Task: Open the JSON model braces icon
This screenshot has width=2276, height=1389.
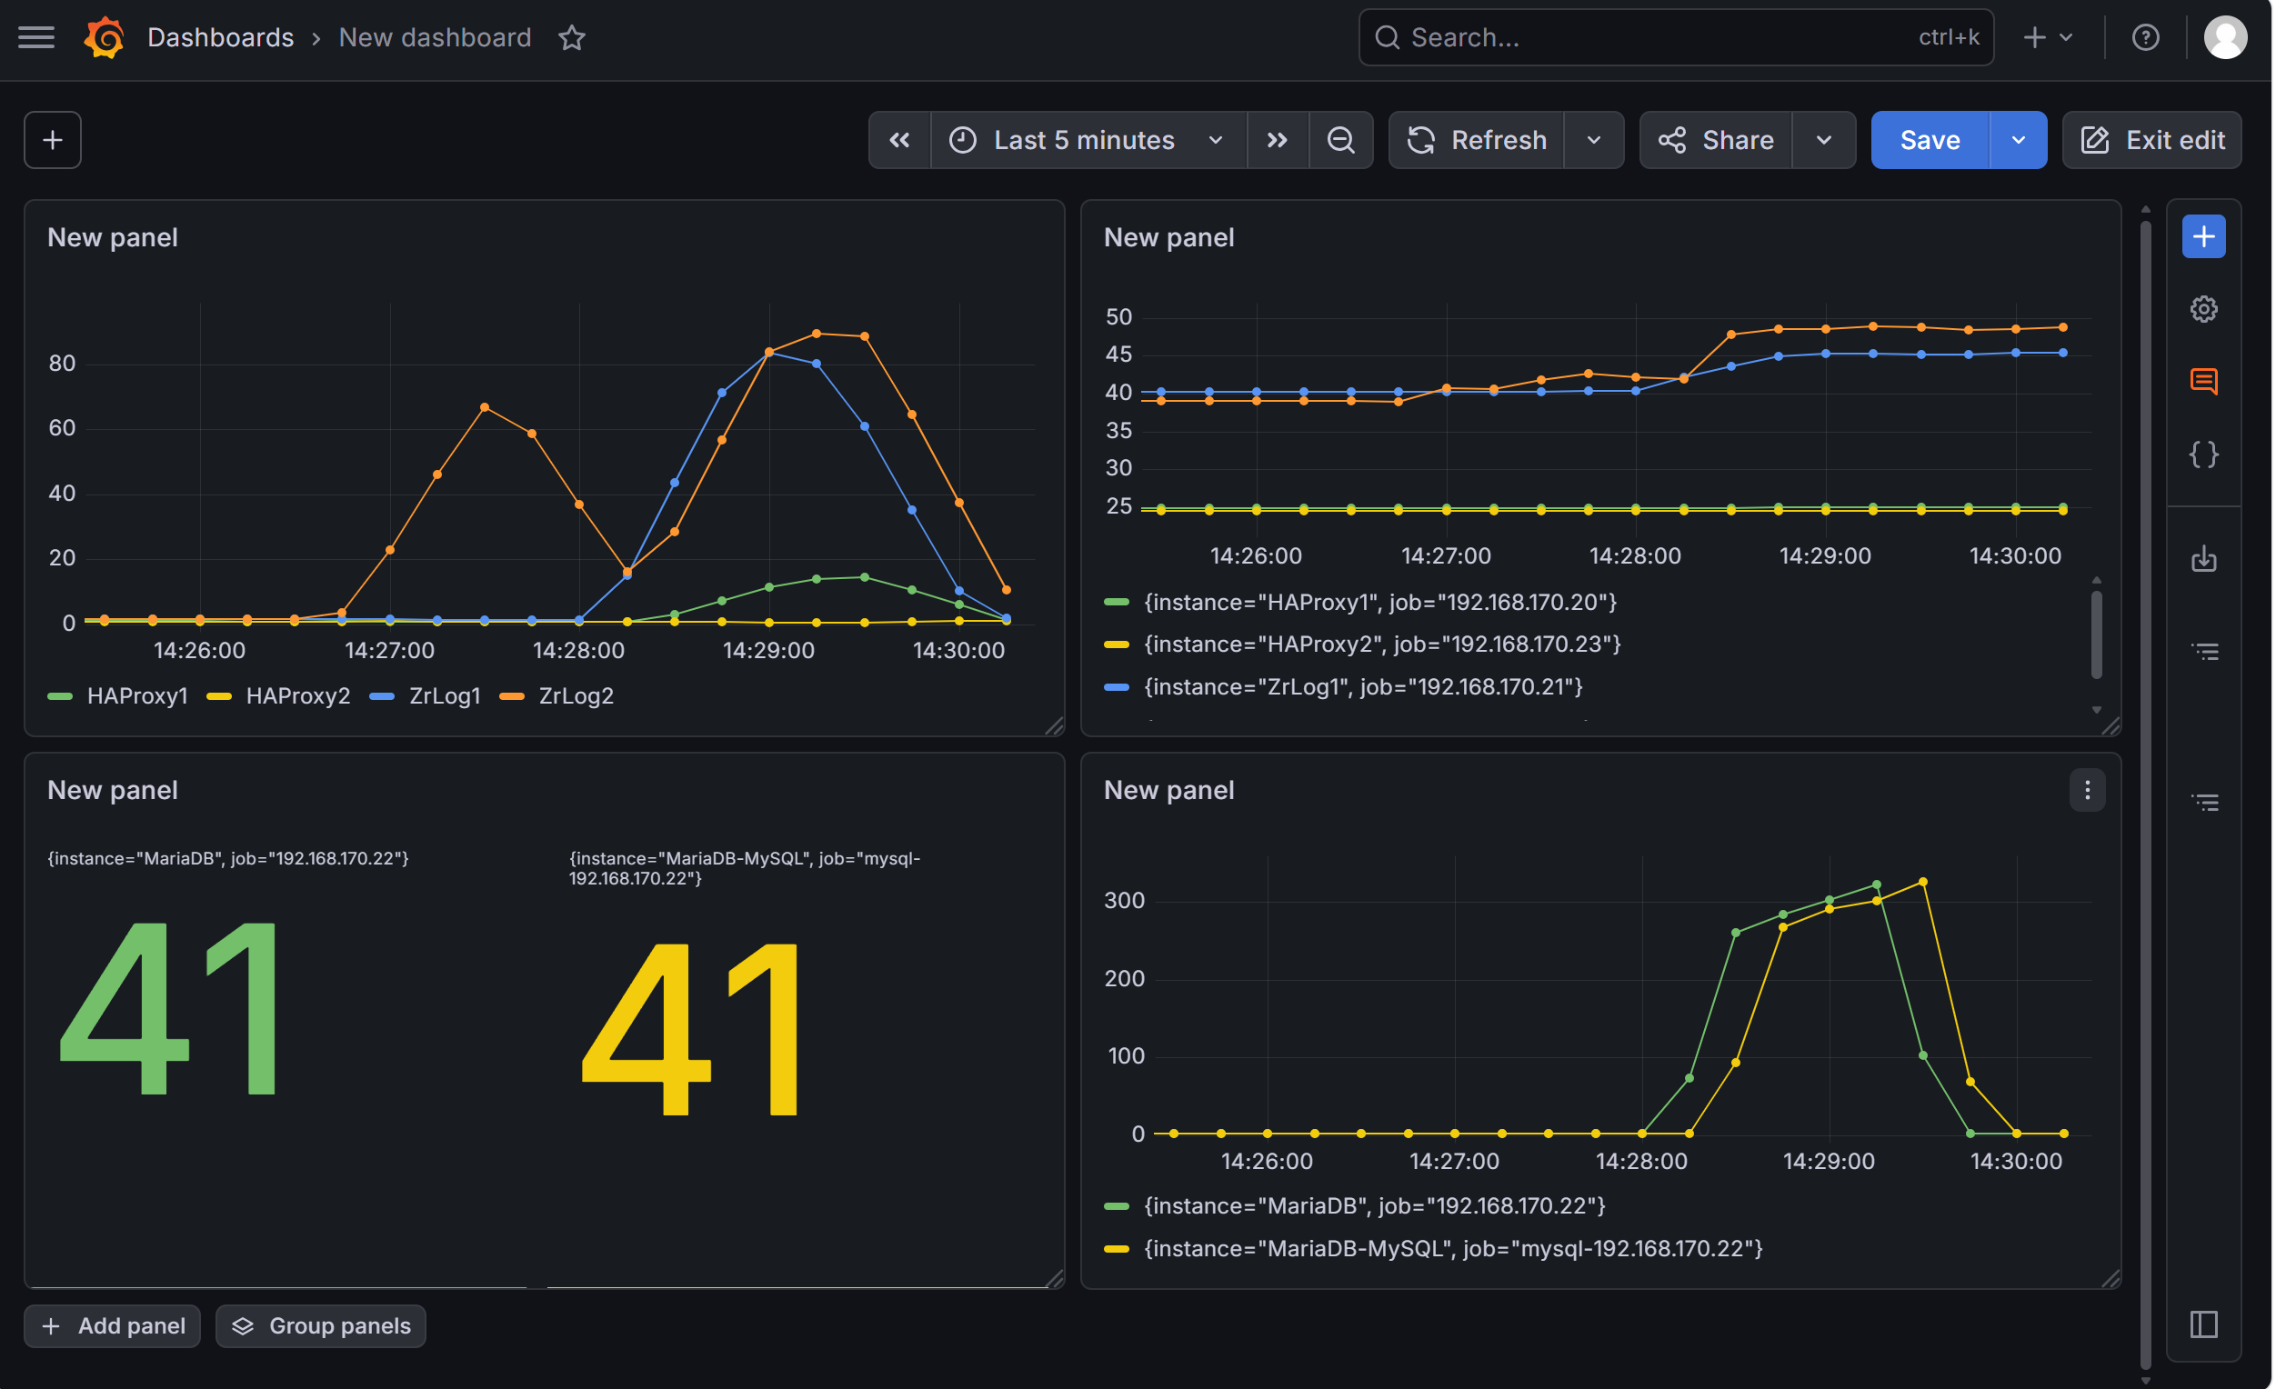Action: coord(2203,455)
